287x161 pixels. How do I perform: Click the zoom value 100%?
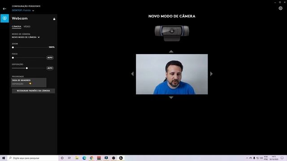[52, 47]
